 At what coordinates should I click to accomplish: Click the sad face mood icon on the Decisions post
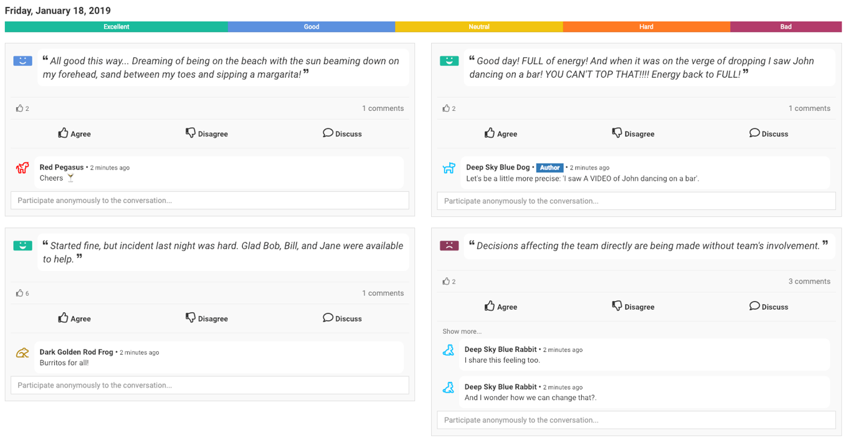(449, 245)
